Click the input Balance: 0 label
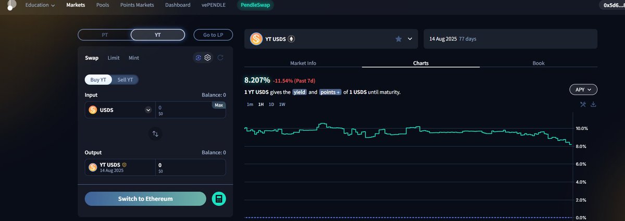The width and height of the screenshot is (625, 221). point(214,95)
